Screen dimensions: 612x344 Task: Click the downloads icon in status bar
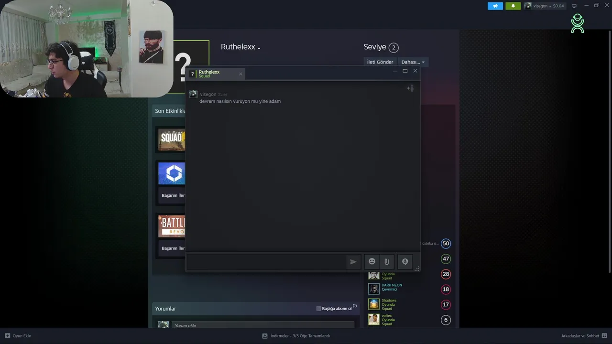click(x=265, y=336)
